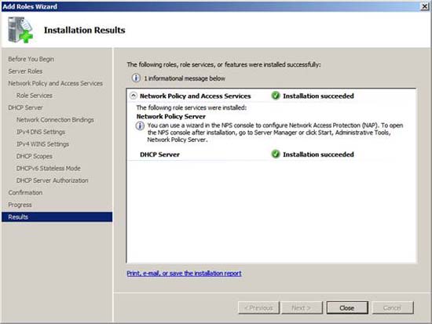Select the Before You Begin step
The width and height of the screenshot is (432, 324).
pos(31,59)
